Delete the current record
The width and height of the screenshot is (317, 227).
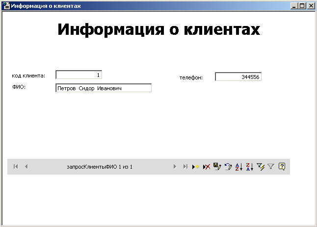pos(207,167)
